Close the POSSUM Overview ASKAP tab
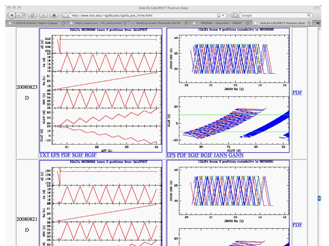 click(248, 23)
